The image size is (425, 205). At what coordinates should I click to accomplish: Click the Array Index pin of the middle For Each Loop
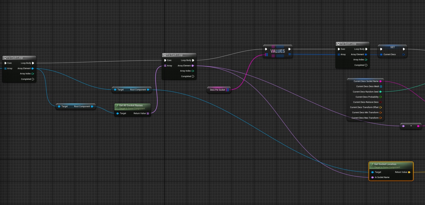pos(193,71)
